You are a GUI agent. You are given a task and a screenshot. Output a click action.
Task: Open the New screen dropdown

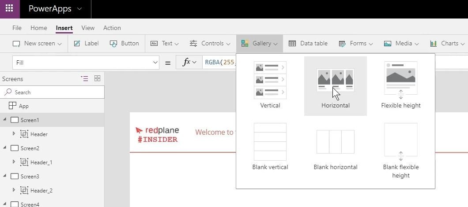(37, 44)
